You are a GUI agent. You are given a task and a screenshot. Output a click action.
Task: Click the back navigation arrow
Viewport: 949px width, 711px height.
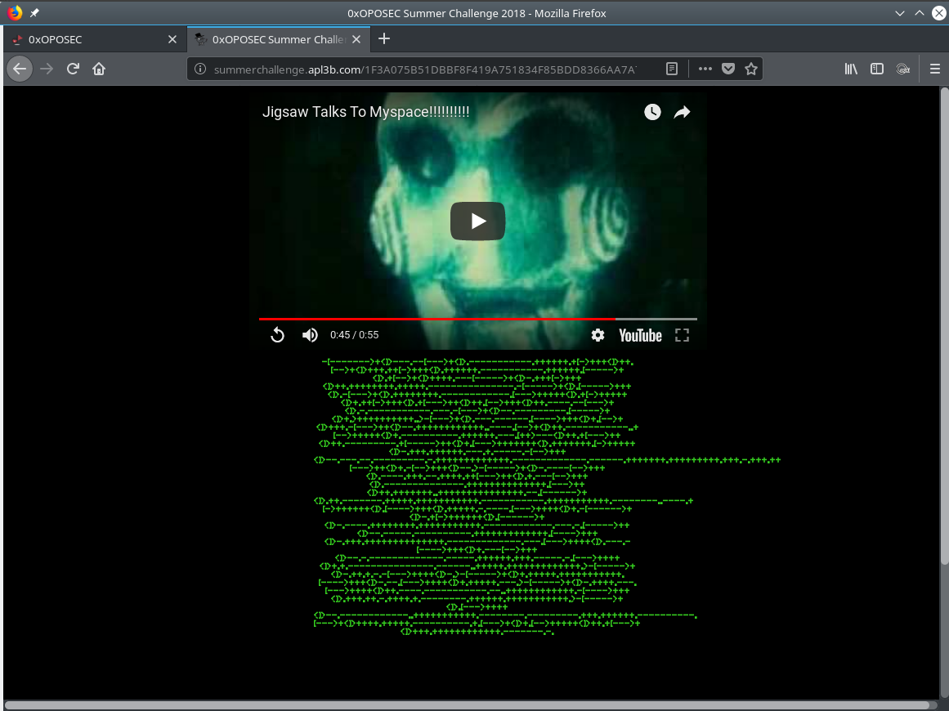pos(20,69)
